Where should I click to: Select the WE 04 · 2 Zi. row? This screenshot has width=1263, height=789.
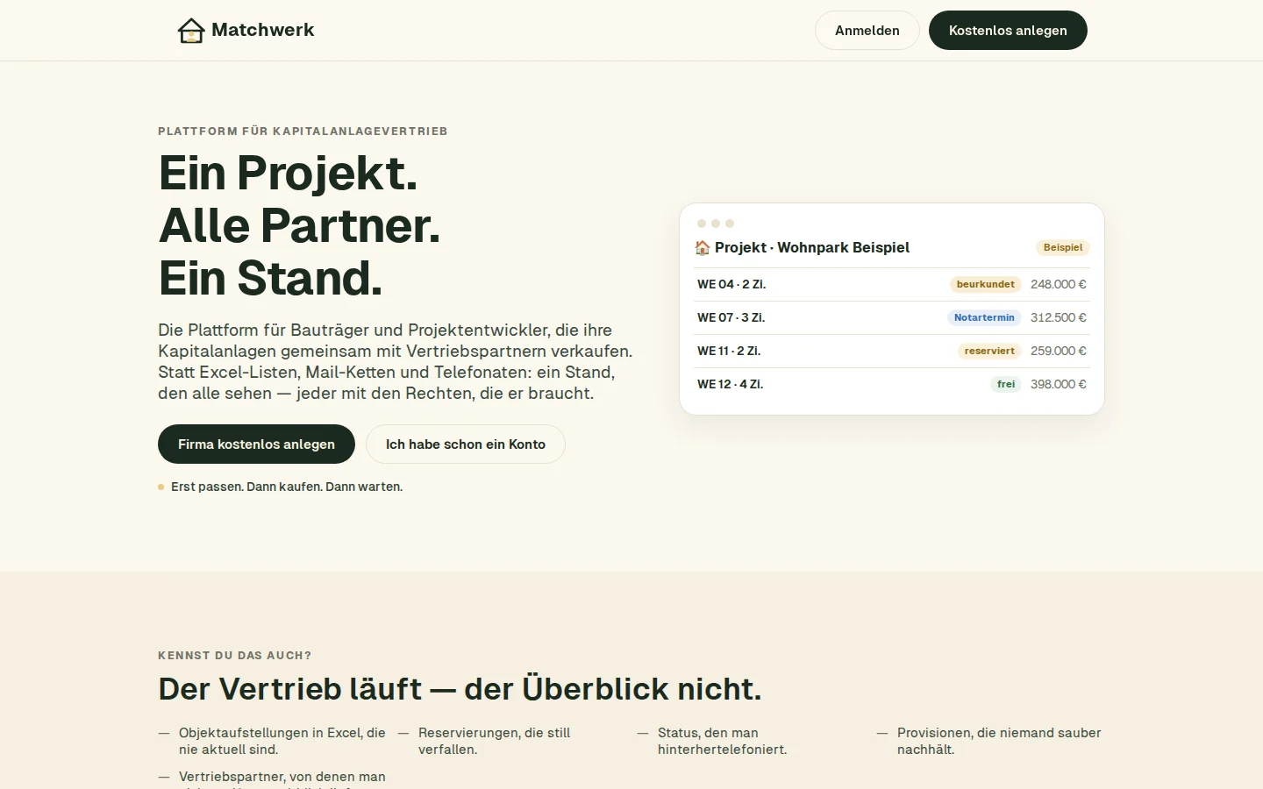pos(892,284)
